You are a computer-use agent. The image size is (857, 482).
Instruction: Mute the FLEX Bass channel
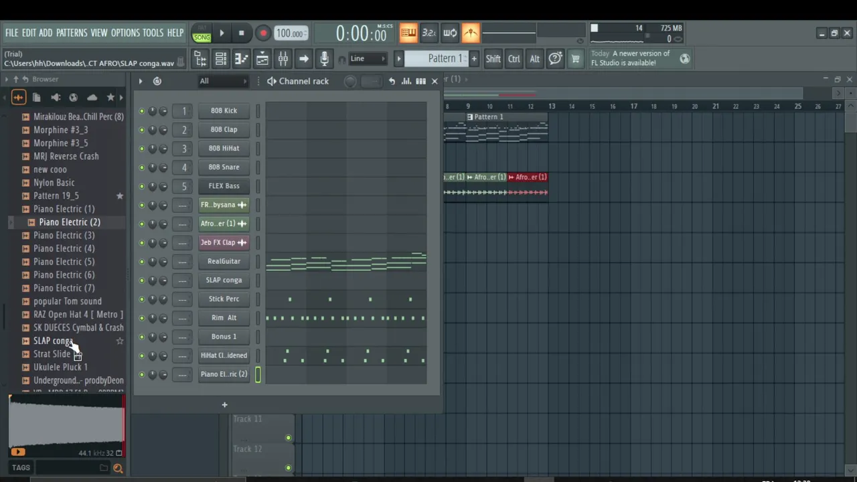[x=141, y=186]
